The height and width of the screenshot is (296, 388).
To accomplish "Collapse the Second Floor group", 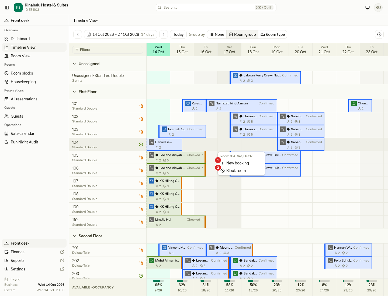I will (74, 236).
